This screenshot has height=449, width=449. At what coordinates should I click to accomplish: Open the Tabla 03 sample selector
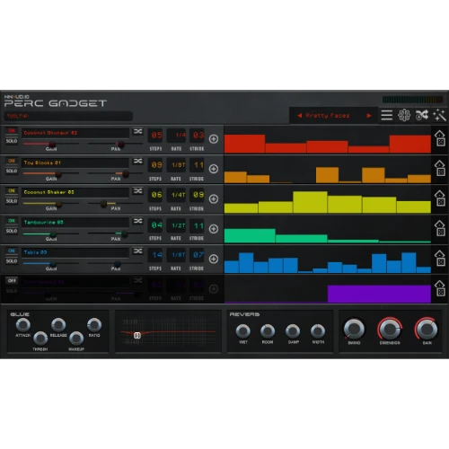[x=75, y=252]
